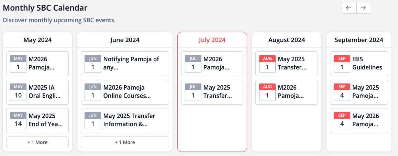Click the first JUL 1 date badge
The width and height of the screenshot is (398, 156).
[x=193, y=64]
